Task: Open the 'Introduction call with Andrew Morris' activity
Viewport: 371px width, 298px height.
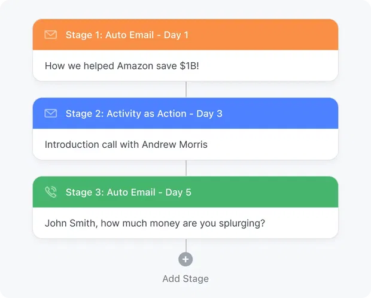Action: (x=126, y=144)
